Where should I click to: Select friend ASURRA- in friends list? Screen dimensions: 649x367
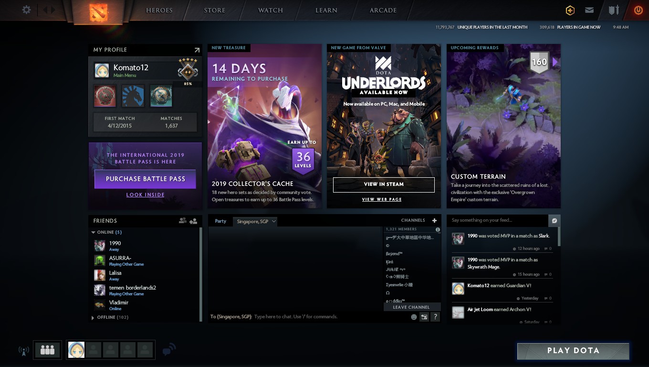click(145, 260)
